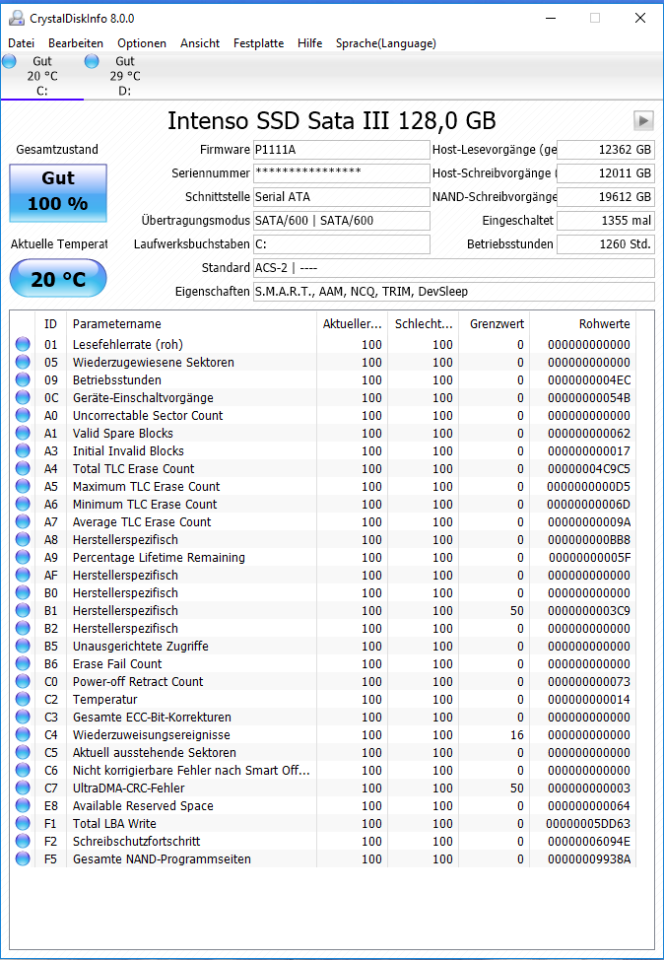The image size is (664, 960).
Task: Click the status orb for Uncorrectable Sector Count
Action: [x=23, y=416]
